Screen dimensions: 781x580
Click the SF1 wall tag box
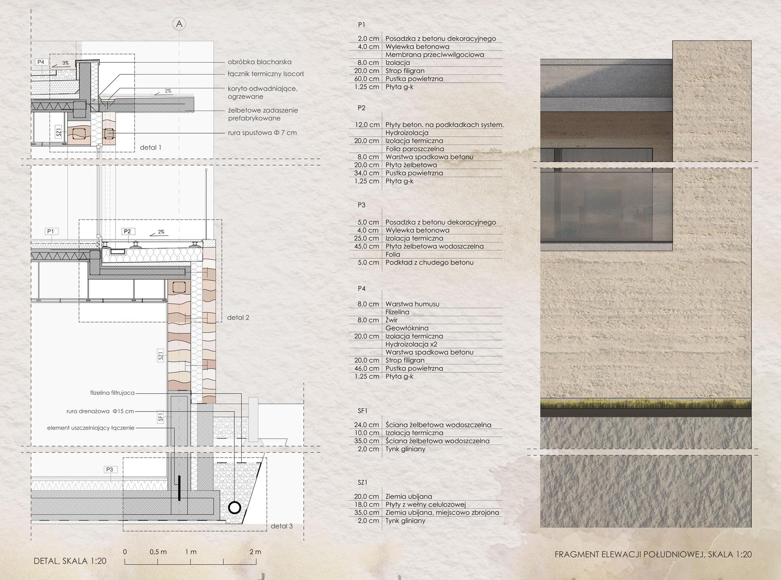[x=161, y=417]
